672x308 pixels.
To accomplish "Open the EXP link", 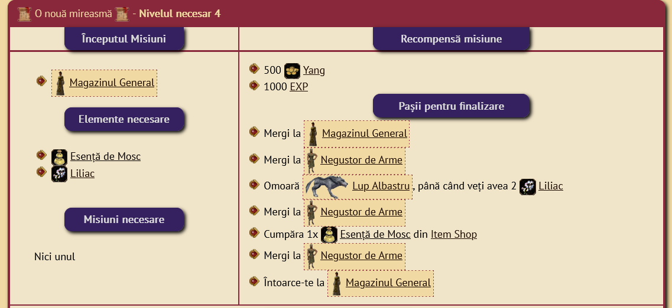I will pos(298,87).
